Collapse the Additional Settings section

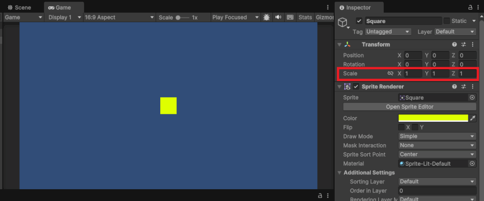tap(339, 173)
